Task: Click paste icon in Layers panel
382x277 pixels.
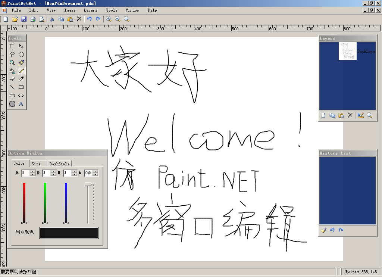Action: (341, 115)
